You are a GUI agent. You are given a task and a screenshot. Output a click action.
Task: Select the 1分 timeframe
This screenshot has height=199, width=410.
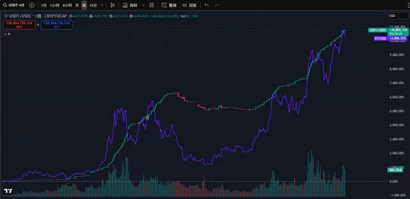click(44, 5)
